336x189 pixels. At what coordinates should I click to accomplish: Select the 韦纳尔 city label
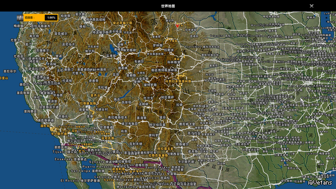[139, 62]
